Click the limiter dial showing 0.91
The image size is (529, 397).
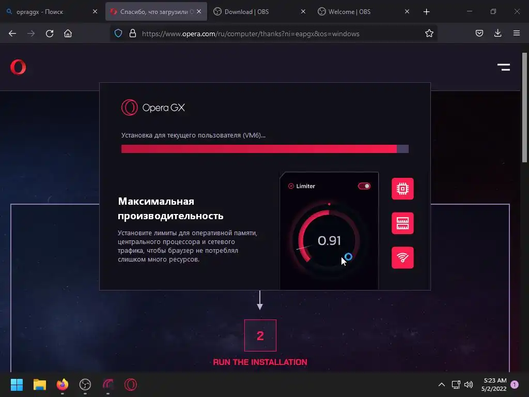click(x=329, y=240)
